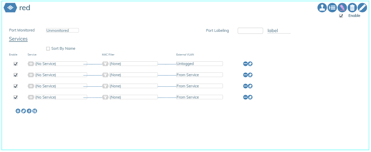Screen dimensions: 371x152
Task: Toggle the Enable checkbox under the top toolbar
Action: 341,16
